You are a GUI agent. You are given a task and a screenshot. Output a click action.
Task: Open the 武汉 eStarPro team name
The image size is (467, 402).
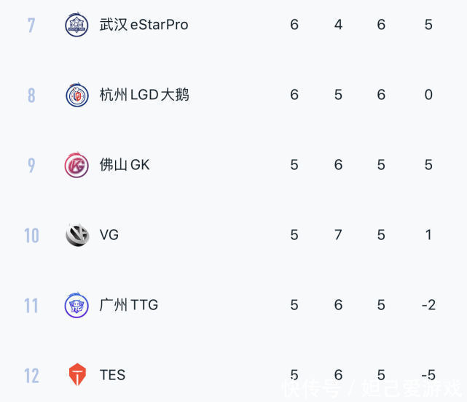tap(144, 25)
